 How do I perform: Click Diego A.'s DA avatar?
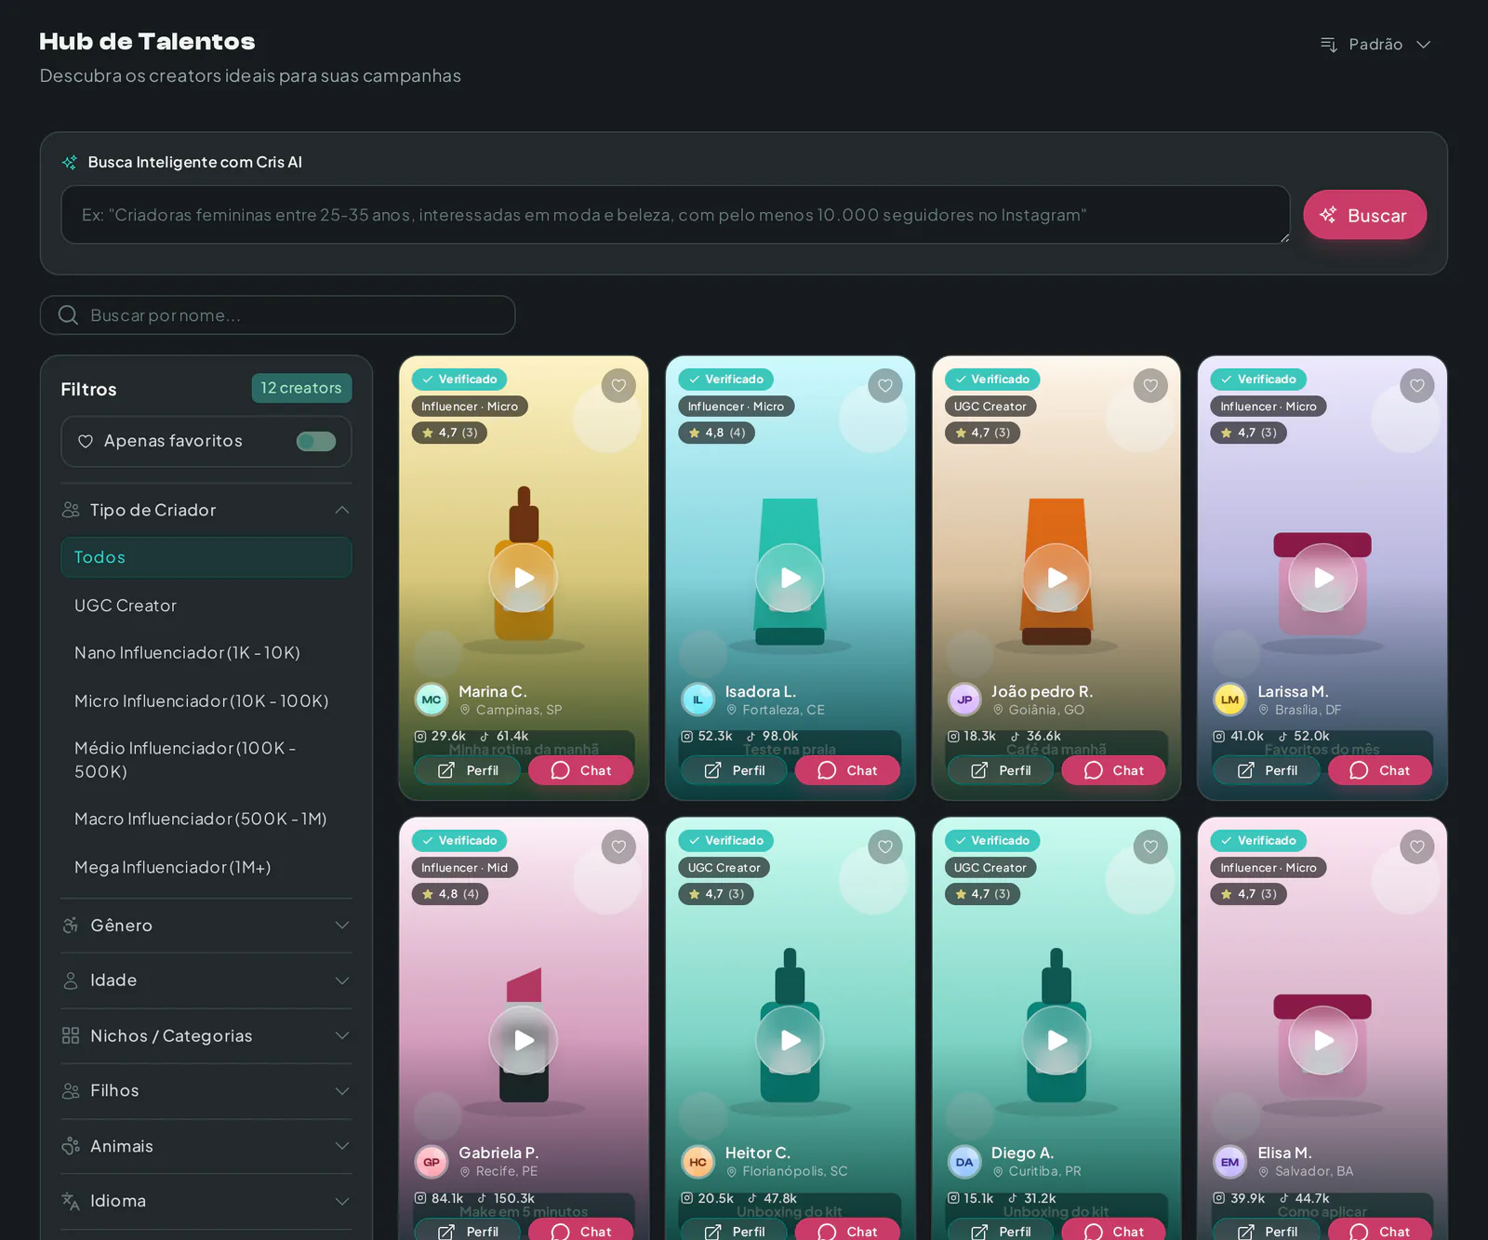[964, 1162]
